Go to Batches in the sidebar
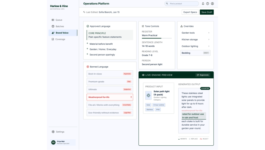Viewport: 265px width, 150px height. tap(63, 26)
